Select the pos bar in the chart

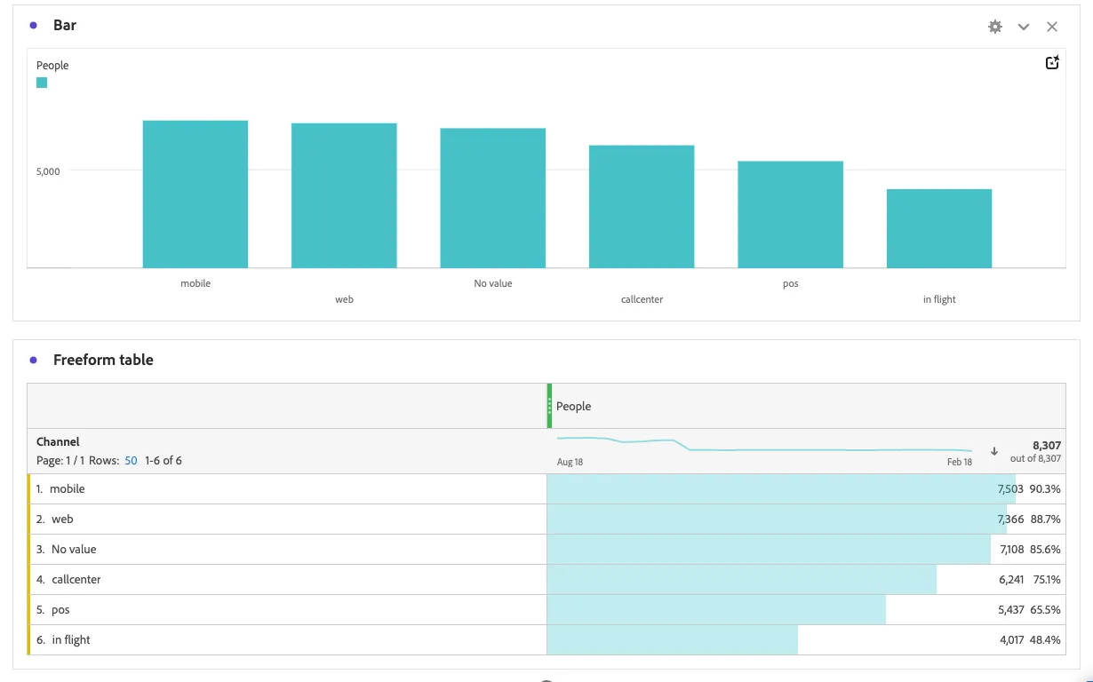(790, 214)
